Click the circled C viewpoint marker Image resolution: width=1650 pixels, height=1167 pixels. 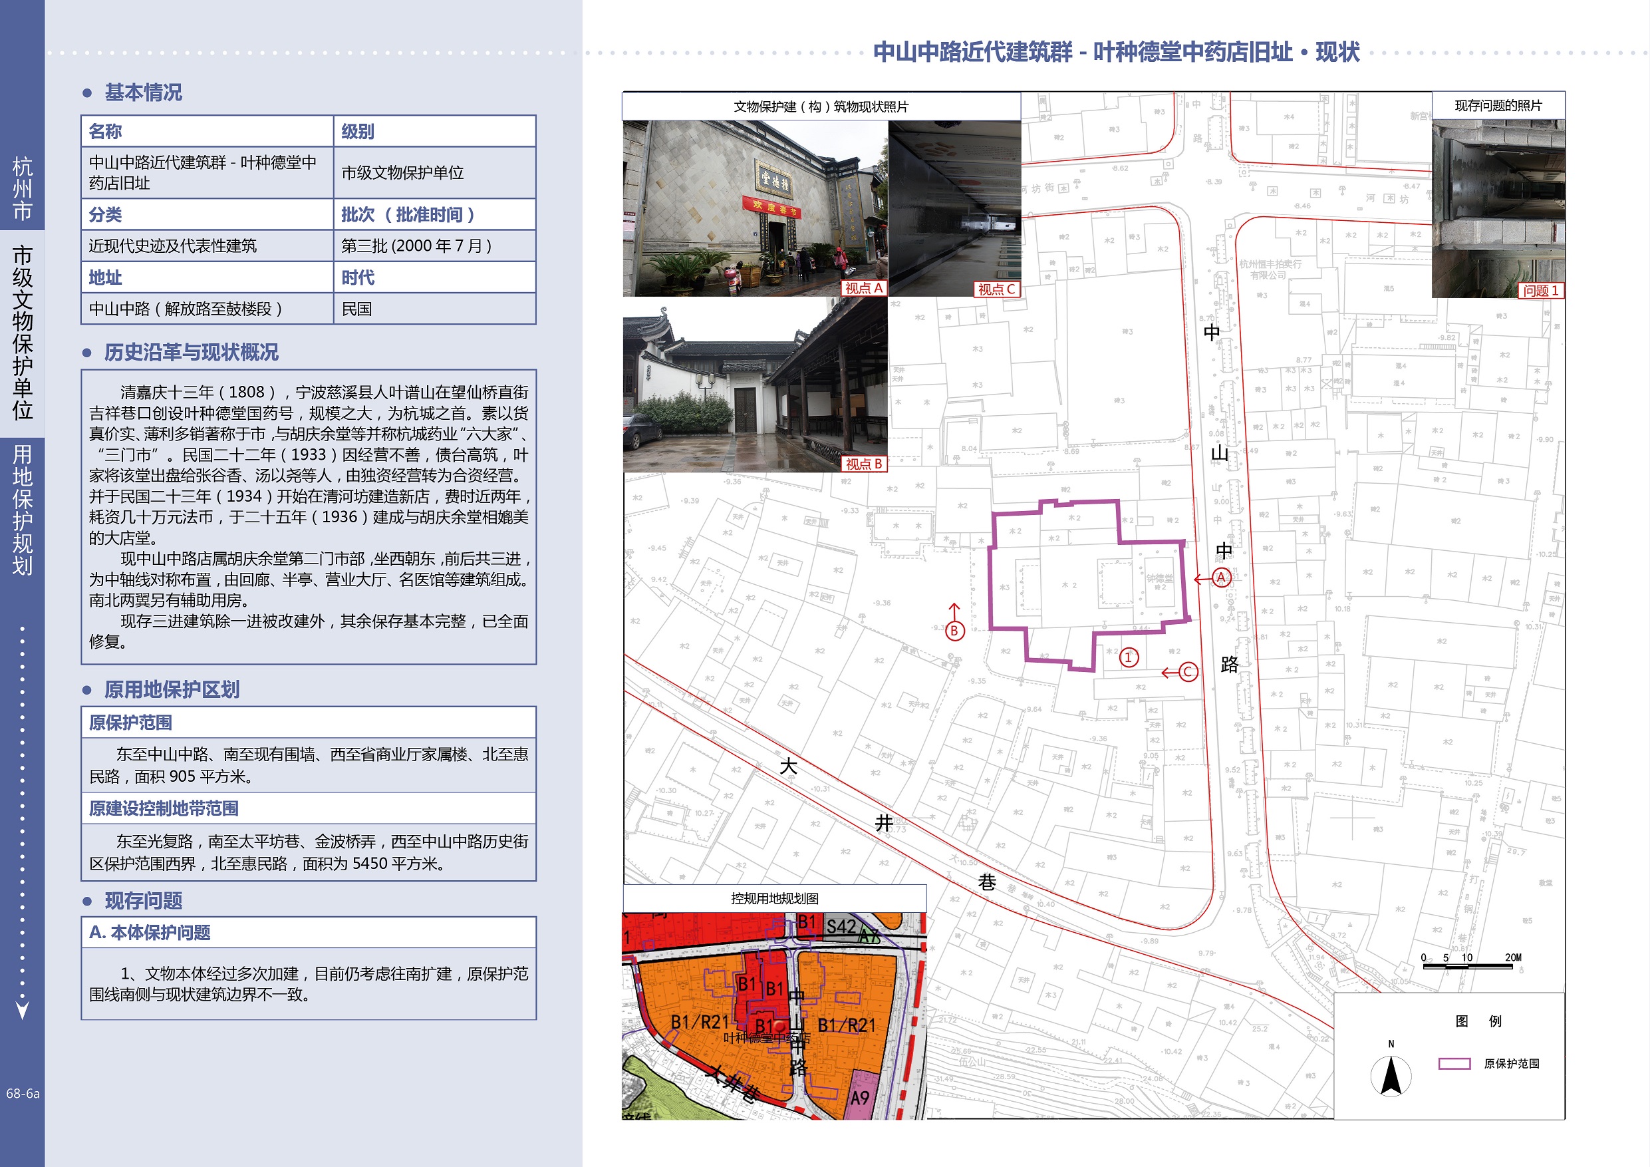[1188, 671]
